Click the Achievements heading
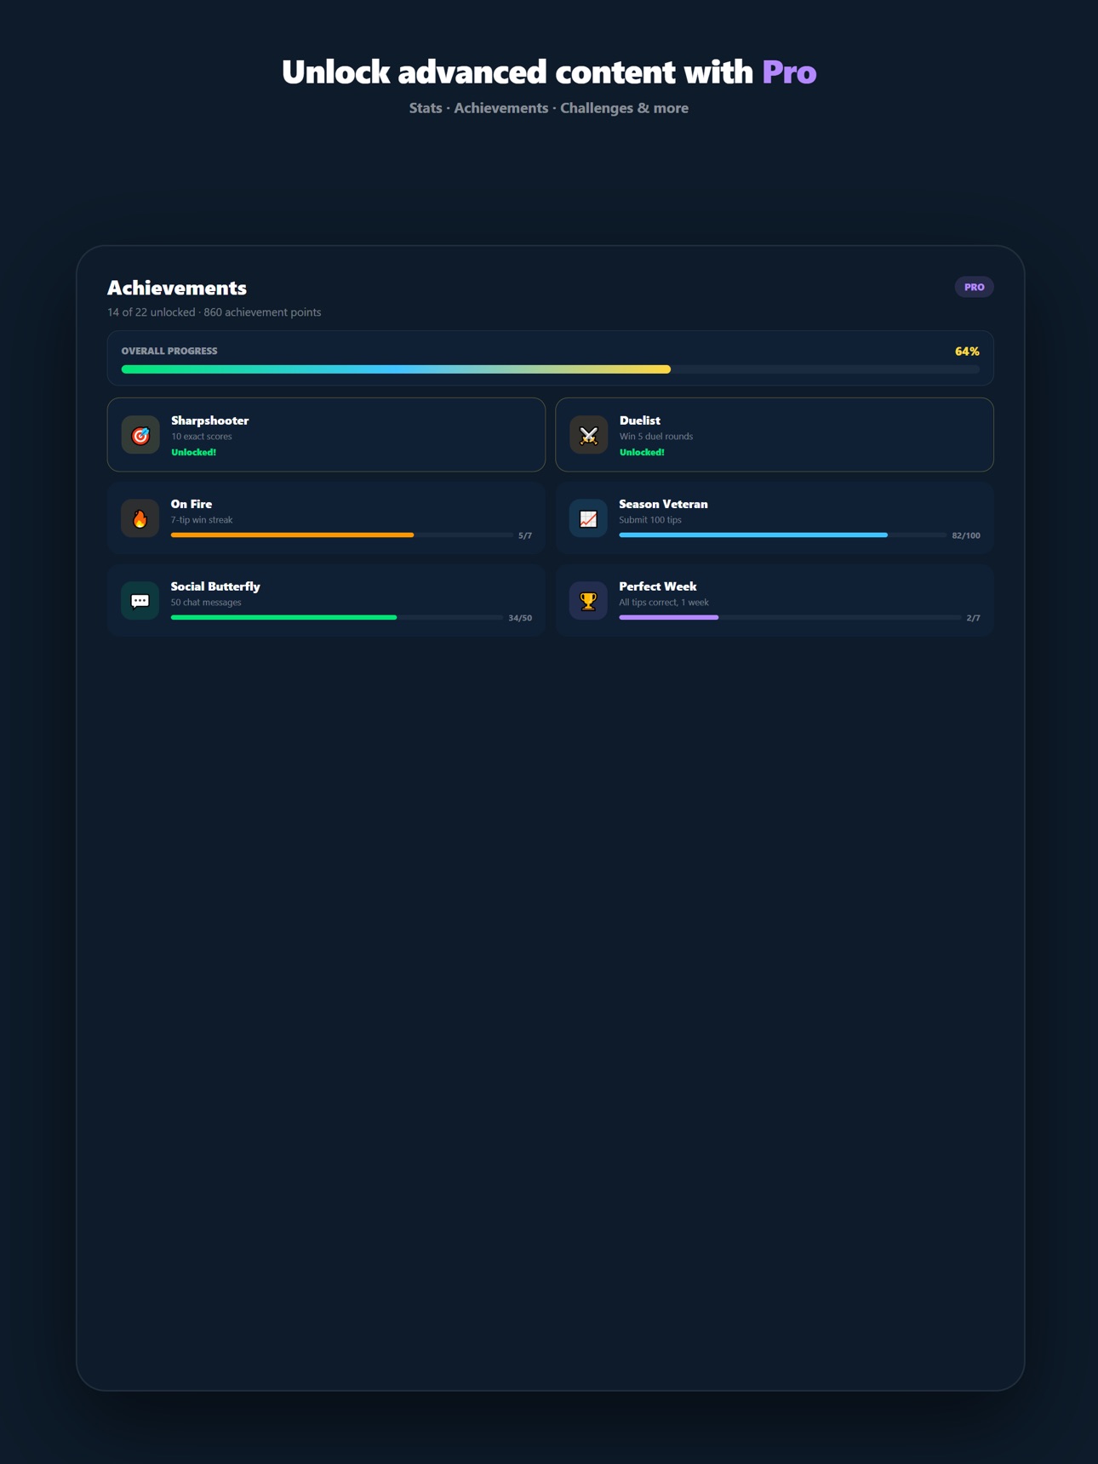 177,288
